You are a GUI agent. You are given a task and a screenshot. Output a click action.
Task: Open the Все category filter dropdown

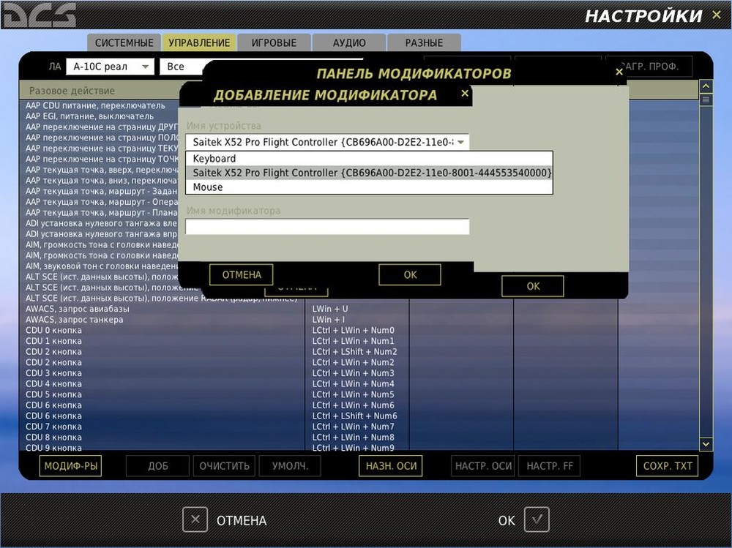click(x=182, y=66)
